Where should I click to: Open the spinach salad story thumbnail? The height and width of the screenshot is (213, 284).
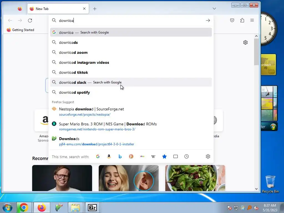[x=195, y=178]
